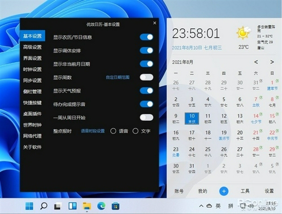
Task: Open the Windows Start menu
Action: [29, 206]
